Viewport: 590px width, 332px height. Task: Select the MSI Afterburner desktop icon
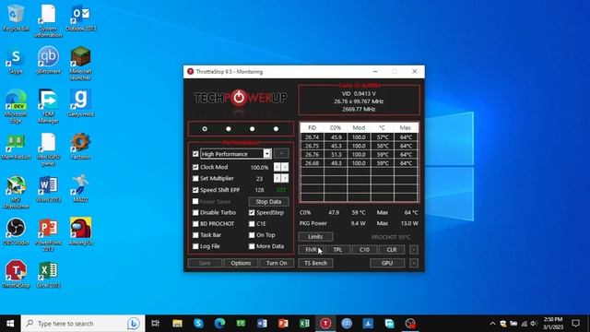pyautogui.click(x=16, y=192)
